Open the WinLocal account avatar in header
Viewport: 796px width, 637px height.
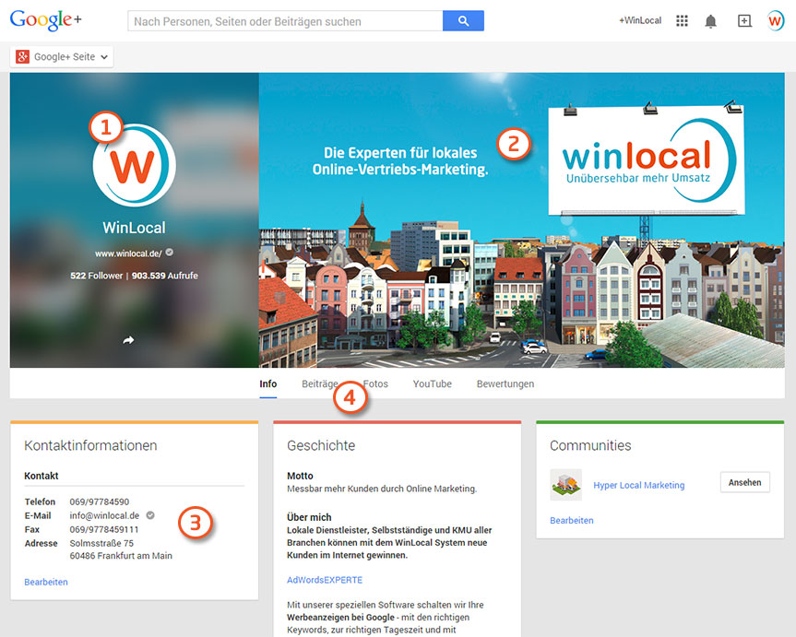click(x=775, y=21)
